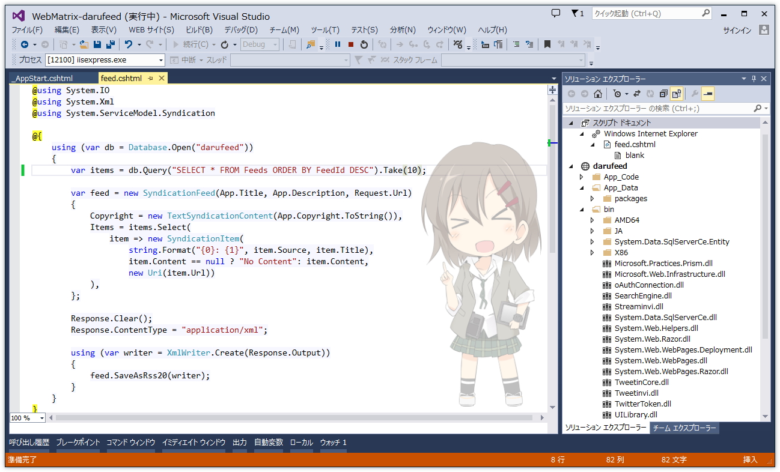This screenshot has width=780, height=472.
Task: Open the feedback speech bubble icon
Action: 556,13
